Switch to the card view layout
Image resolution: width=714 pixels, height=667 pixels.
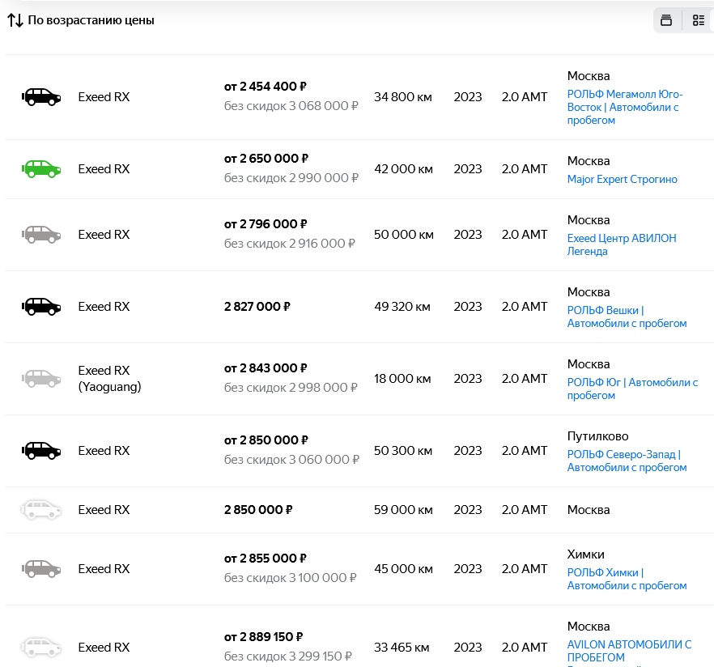(666, 20)
